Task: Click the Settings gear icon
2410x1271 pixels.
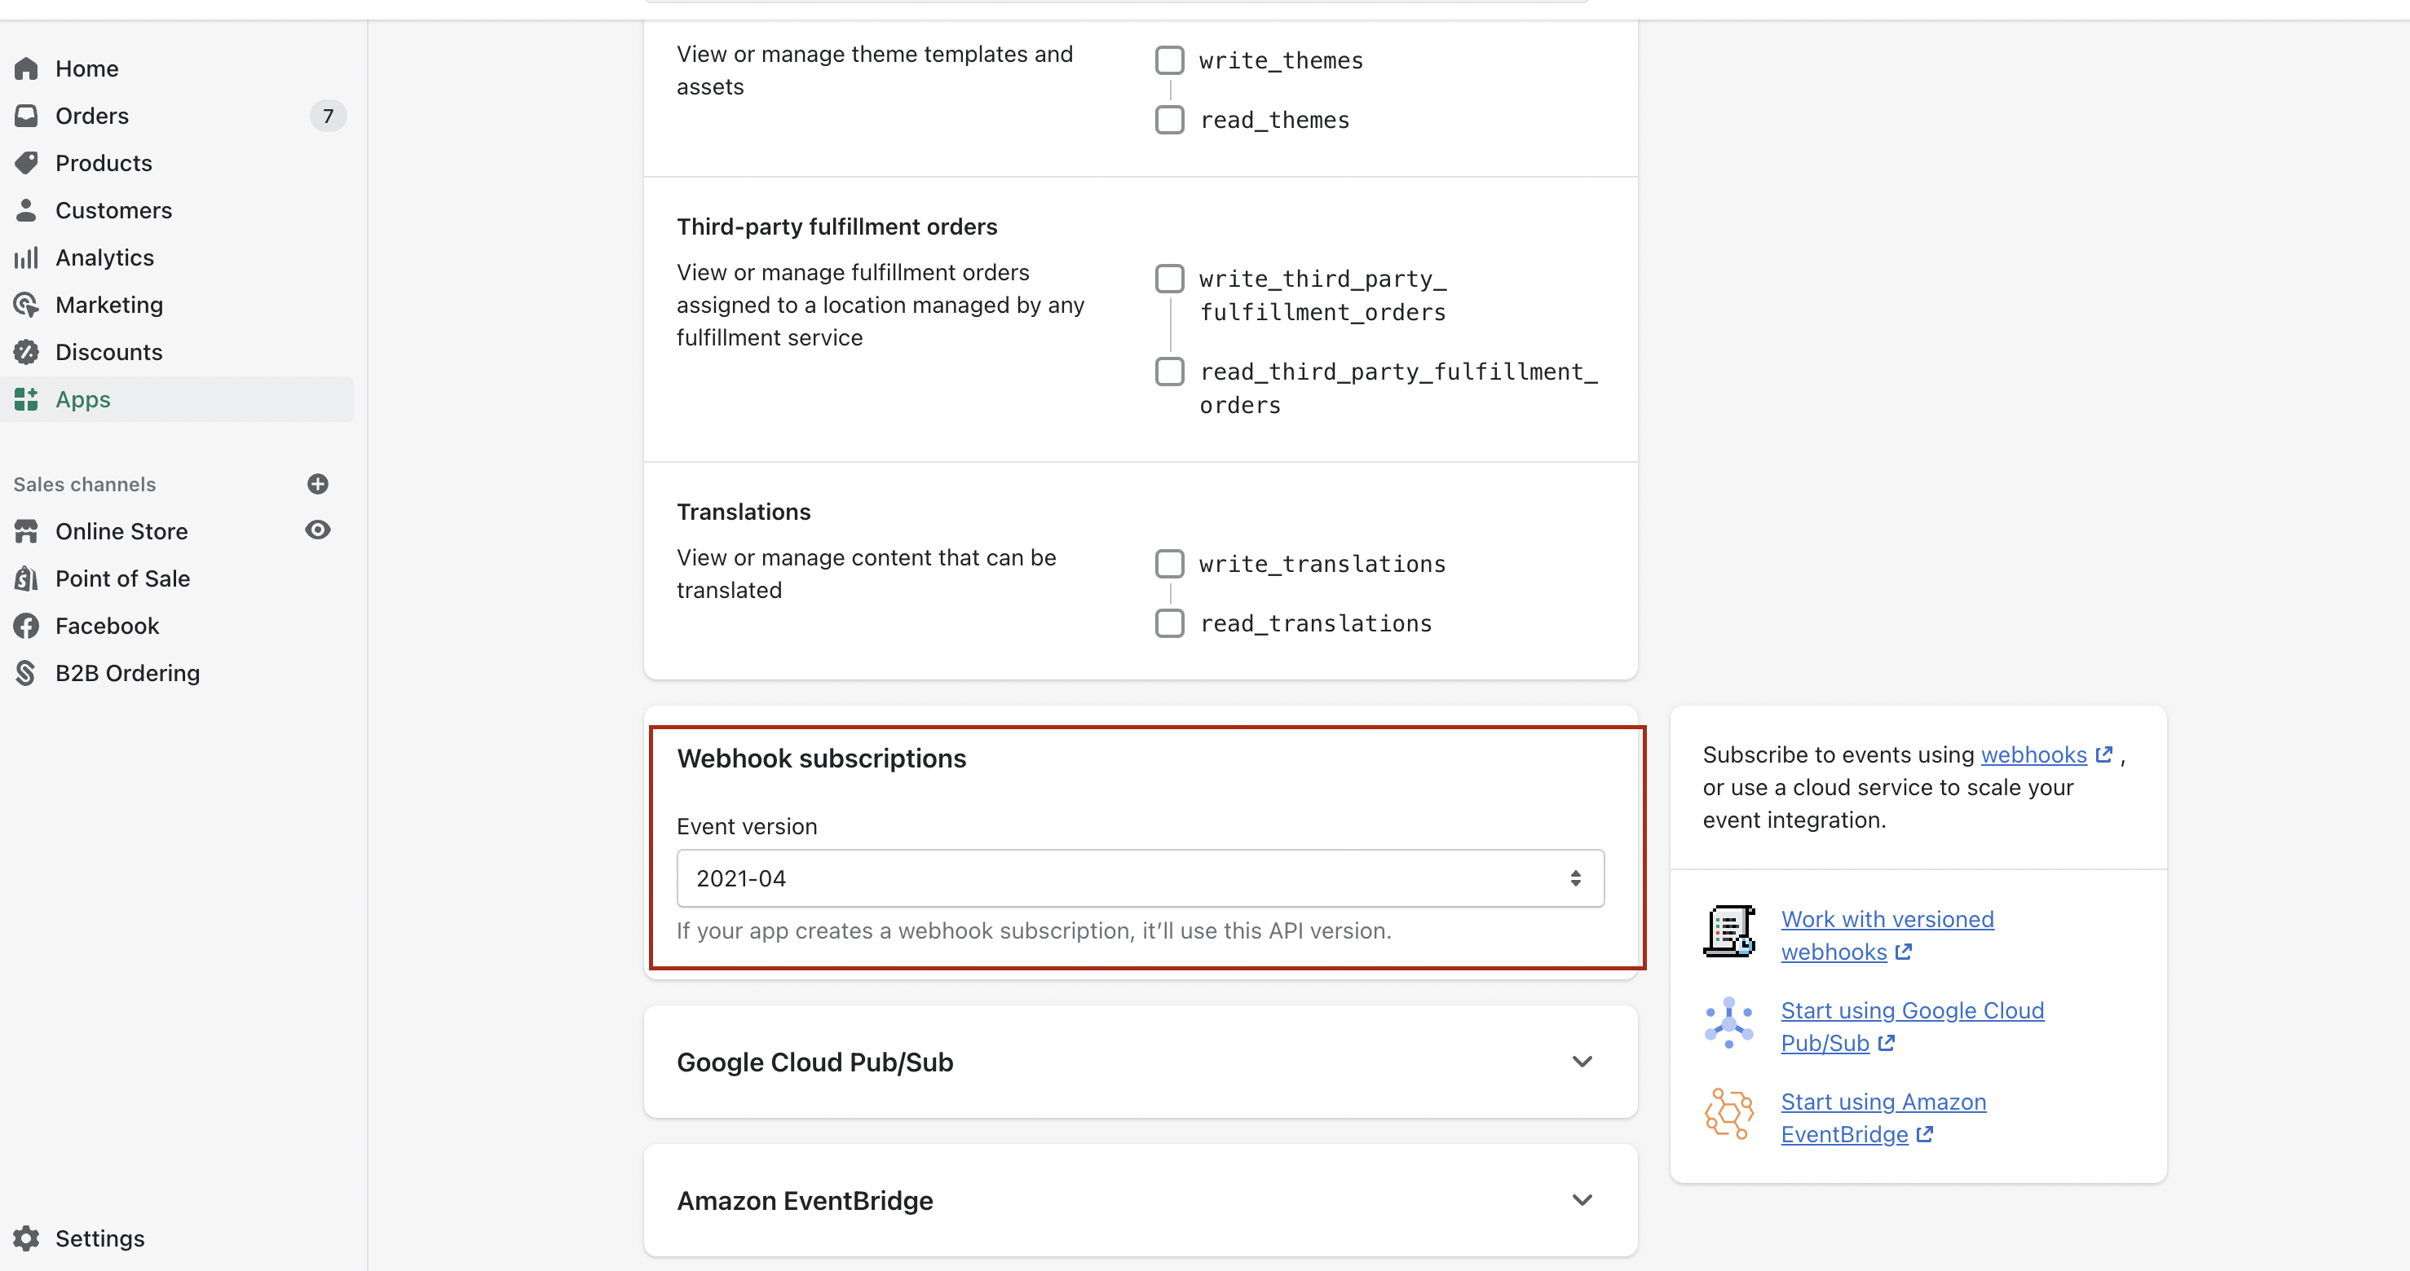Action: pos(26,1238)
